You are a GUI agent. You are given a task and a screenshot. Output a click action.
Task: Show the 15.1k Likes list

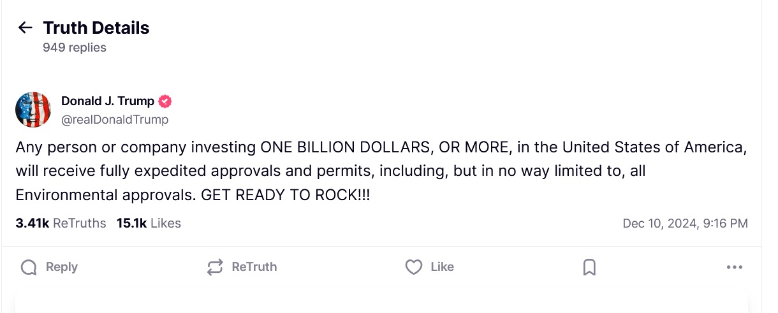pos(149,223)
